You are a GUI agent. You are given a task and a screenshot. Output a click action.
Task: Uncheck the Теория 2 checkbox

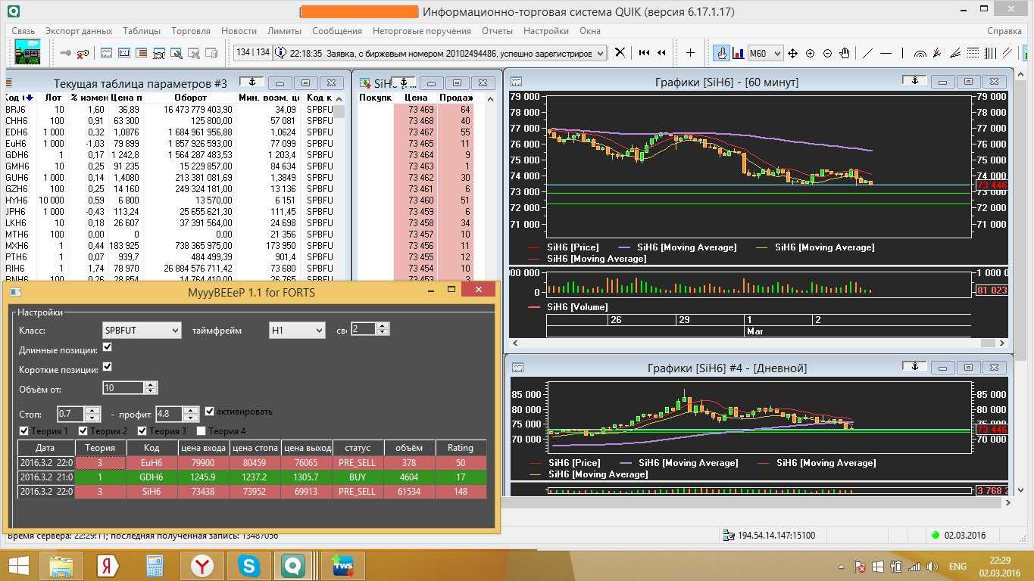[x=84, y=430]
